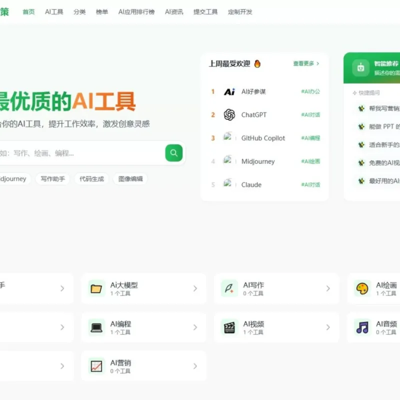This screenshot has height=400, width=400.
Task: Click the green search button icon
Action: [x=173, y=153]
